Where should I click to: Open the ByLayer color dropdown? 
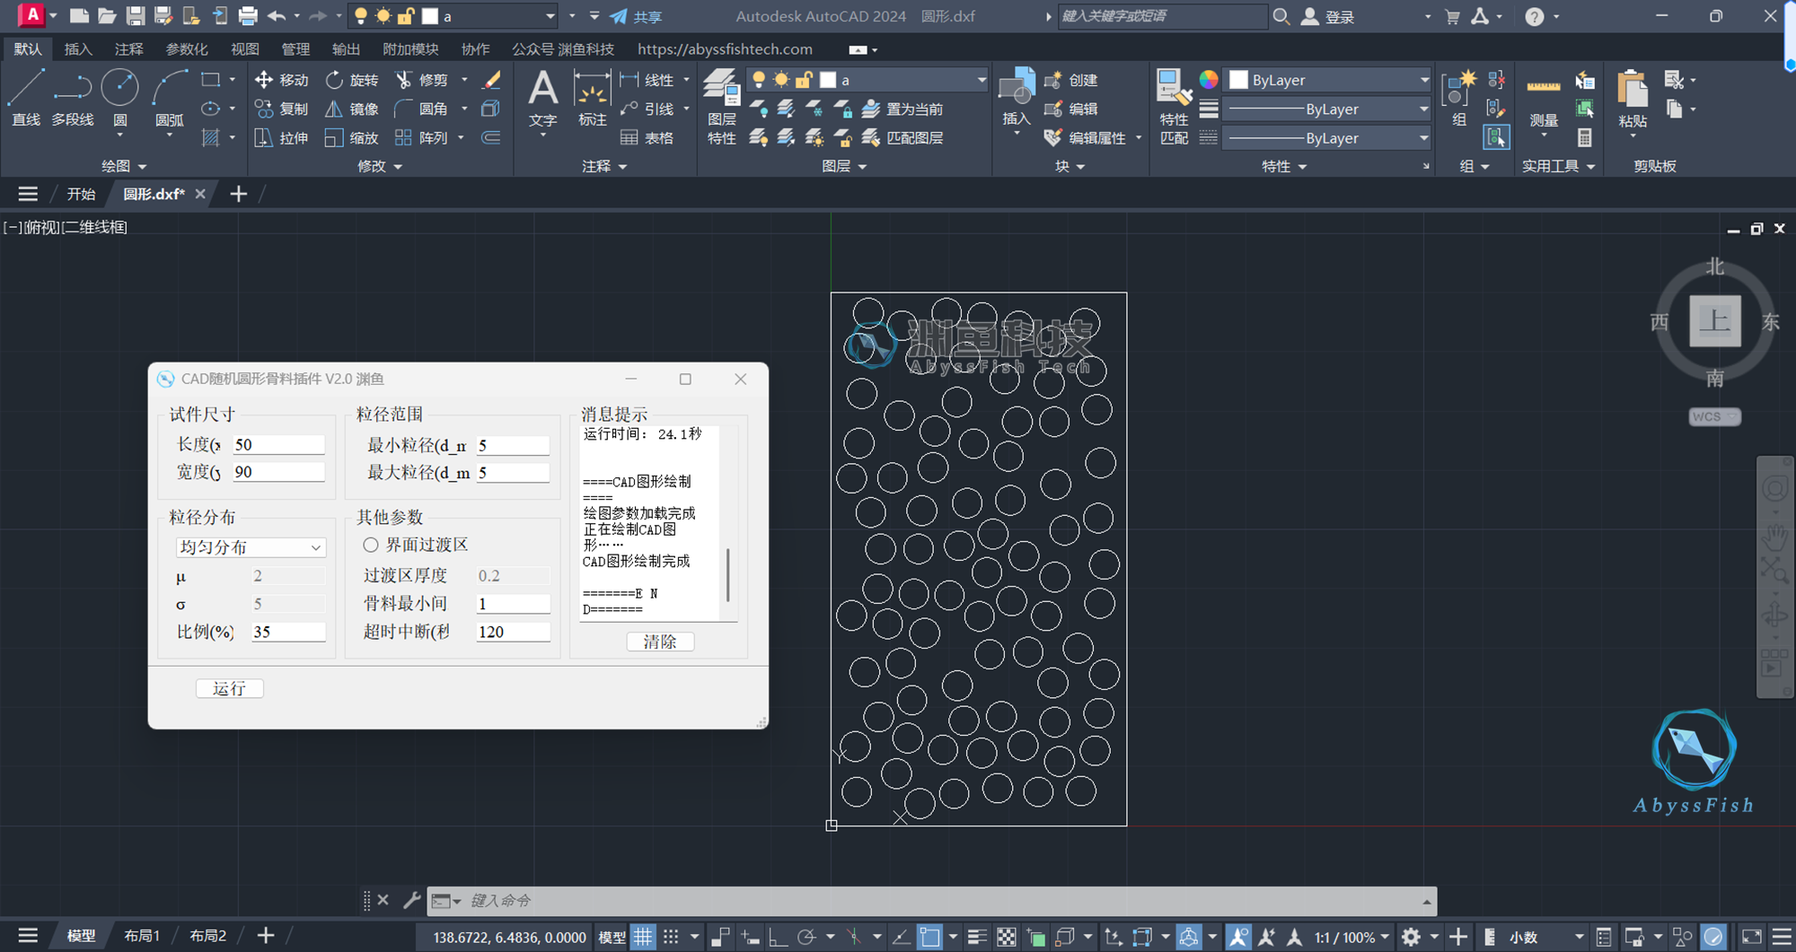click(1329, 80)
